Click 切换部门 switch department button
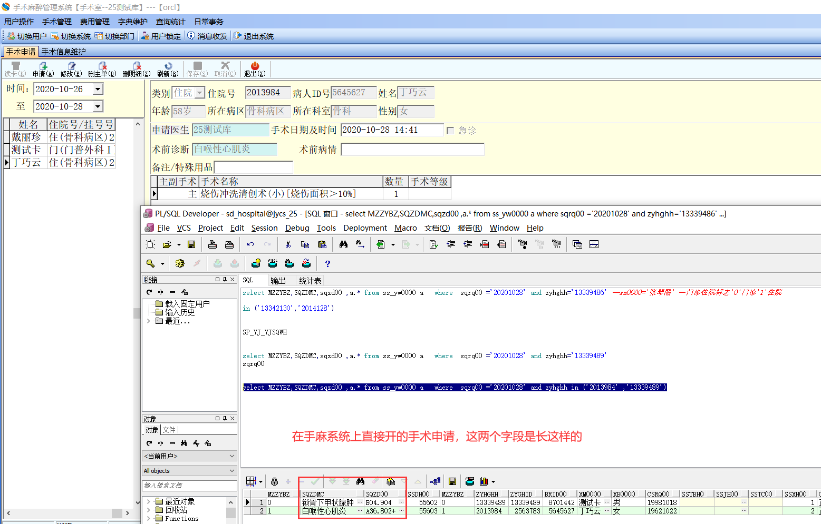This screenshot has width=821, height=524. [115, 36]
